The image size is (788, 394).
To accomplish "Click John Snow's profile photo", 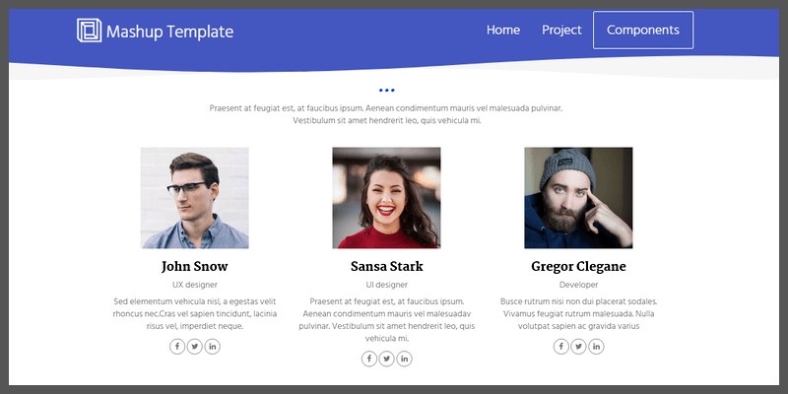I will point(194,198).
